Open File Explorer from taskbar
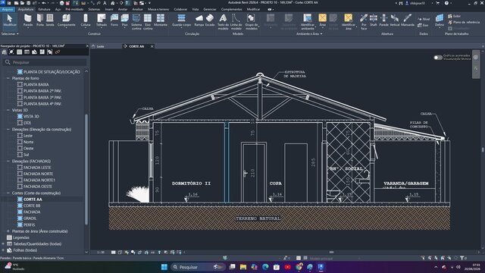The image size is (485, 273). [243, 267]
